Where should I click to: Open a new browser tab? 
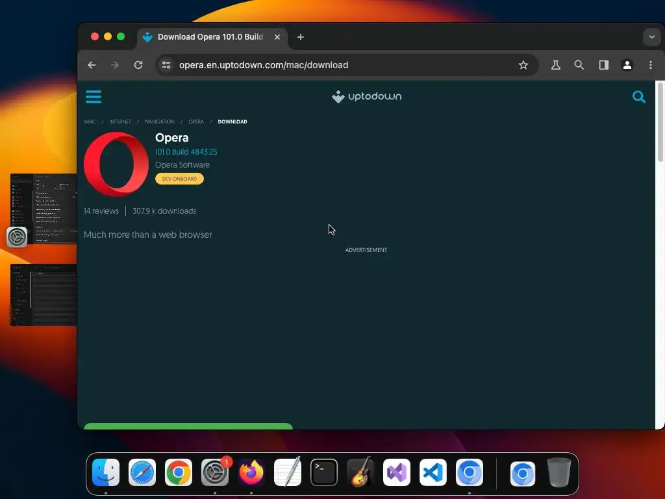pyautogui.click(x=301, y=37)
